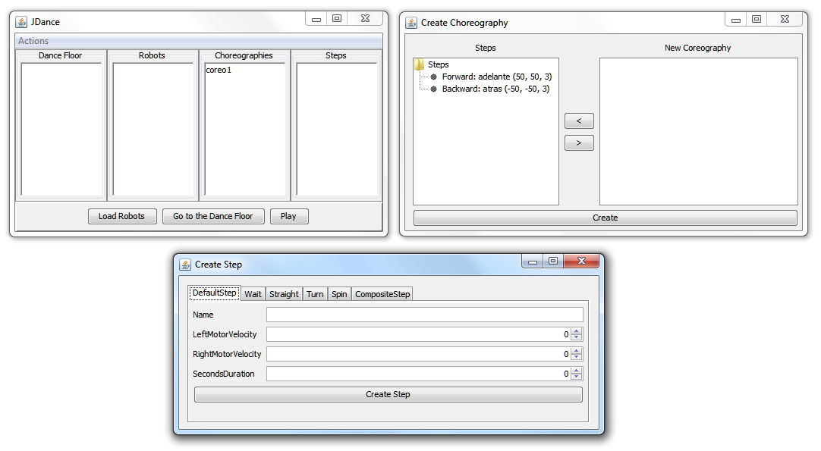Select Backward: atras (-50, -50, 3) step

point(495,89)
